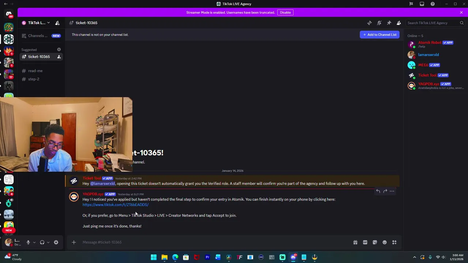Open the sticker picker icon

(375, 242)
